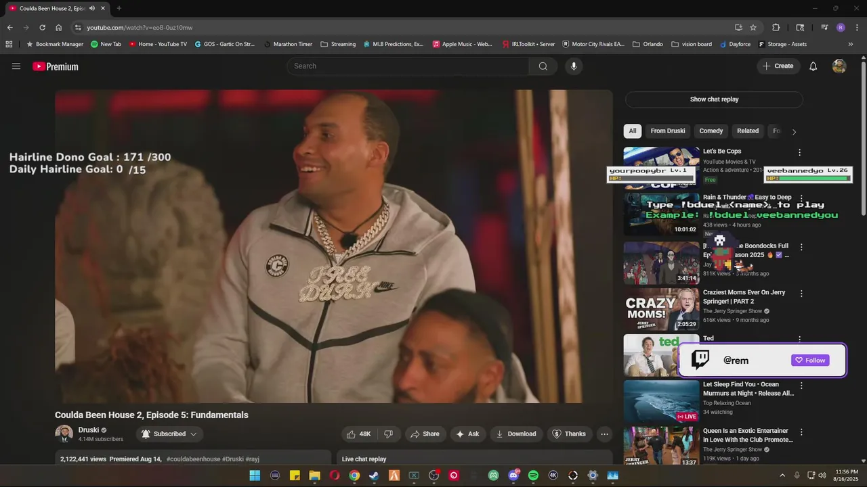Open Spotify from the taskbar
The image size is (867, 487).
(533, 476)
